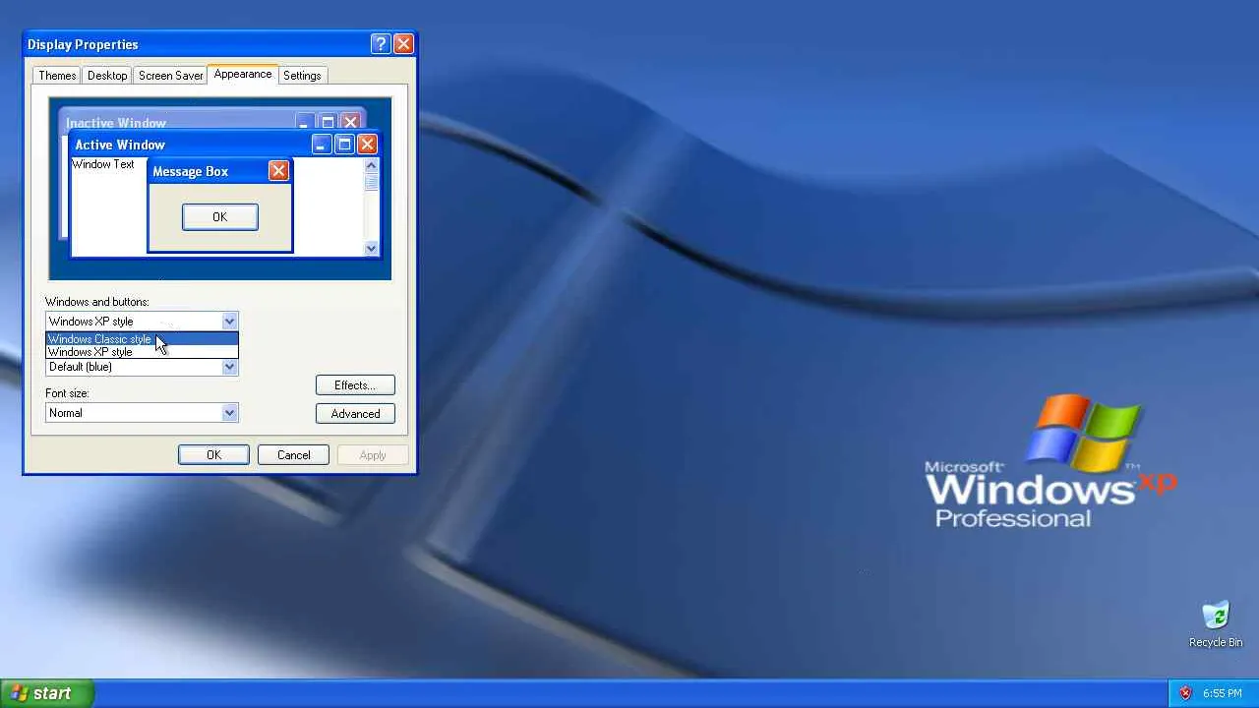Cancel the Display Properties dialog
Viewport: 1259px width, 708px height.
[x=293, y=455]
